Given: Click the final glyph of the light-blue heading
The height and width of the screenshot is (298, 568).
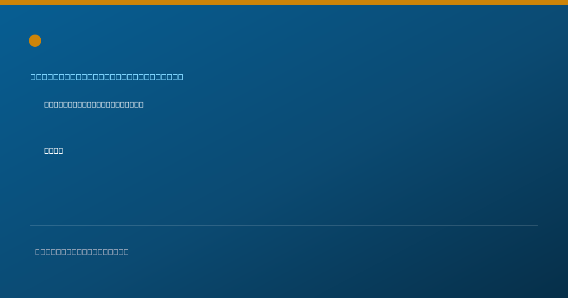Looking at the screenshot, I should point(180,77).
